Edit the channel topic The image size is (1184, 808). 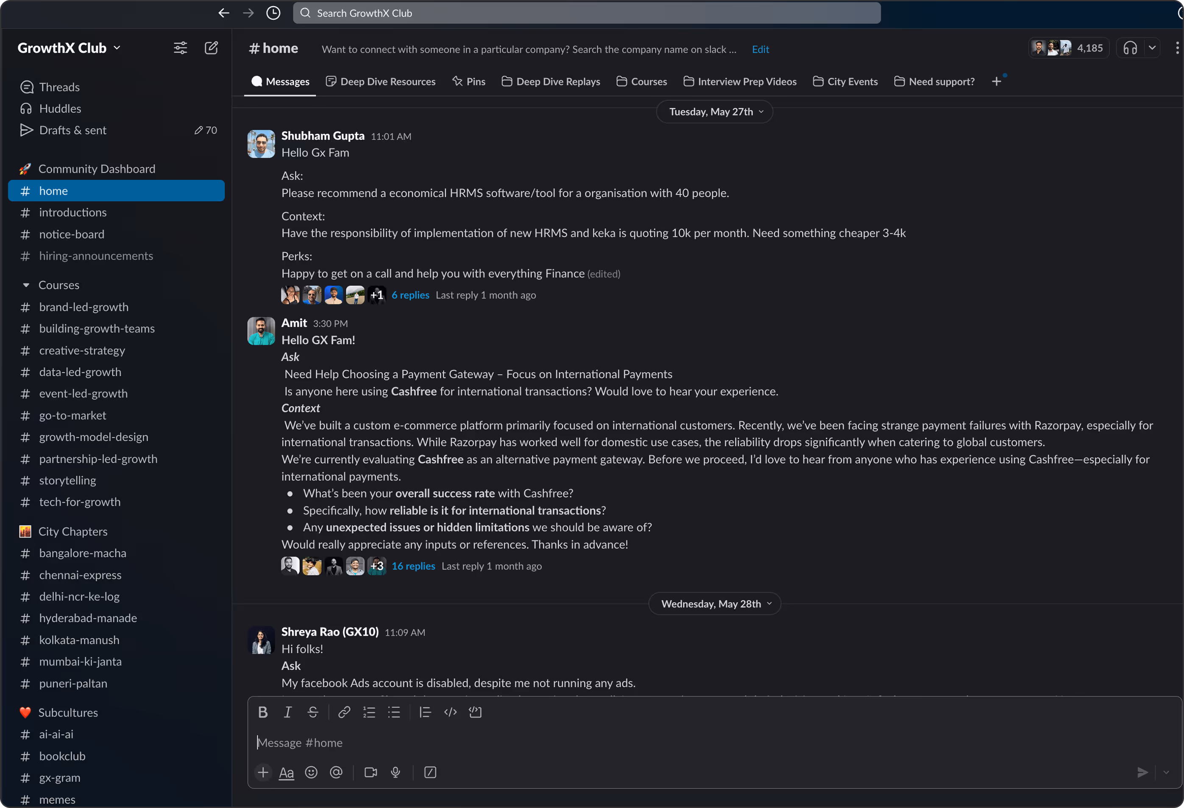[760, 50]
